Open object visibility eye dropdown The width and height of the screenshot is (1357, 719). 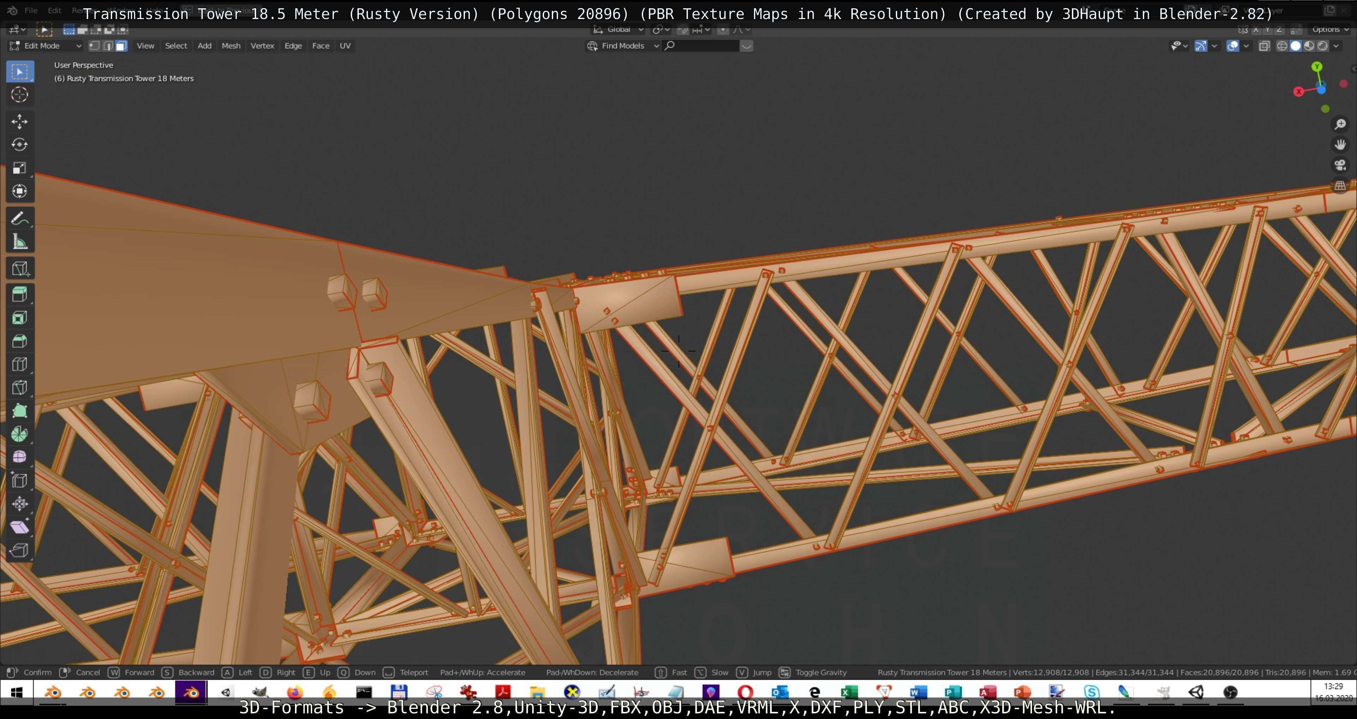point(1179,46)
